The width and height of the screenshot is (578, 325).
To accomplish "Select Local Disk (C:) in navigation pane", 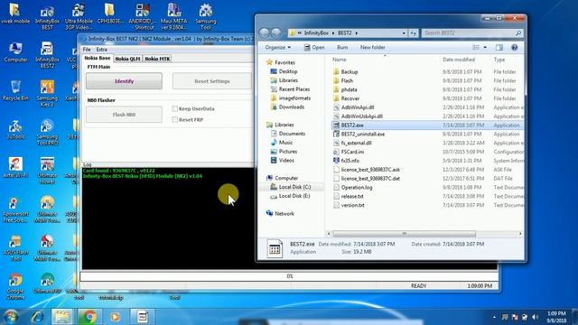I will click(291, 187).
